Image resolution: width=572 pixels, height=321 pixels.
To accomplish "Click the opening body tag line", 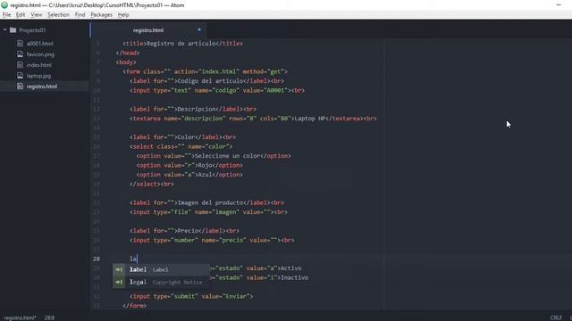I will pos(126,62).
